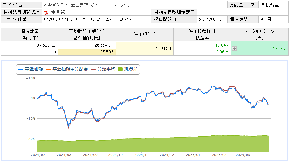Select the 投資開始日 date 2024/07/03
This screenshot has width=289, height=162.
[x=211, y=19]
